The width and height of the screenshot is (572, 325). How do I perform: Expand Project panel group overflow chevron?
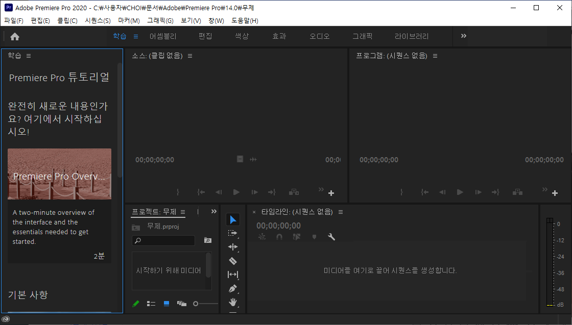[x=214, y=211]
